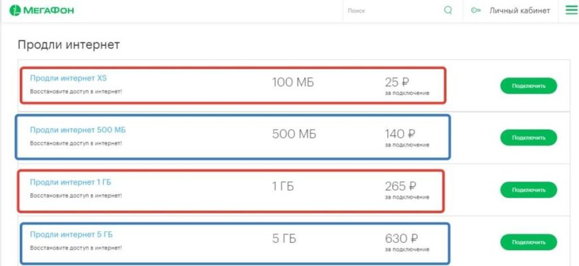Open Продли интернет XS link
This screenshot has width=579, height=266.
69,78
